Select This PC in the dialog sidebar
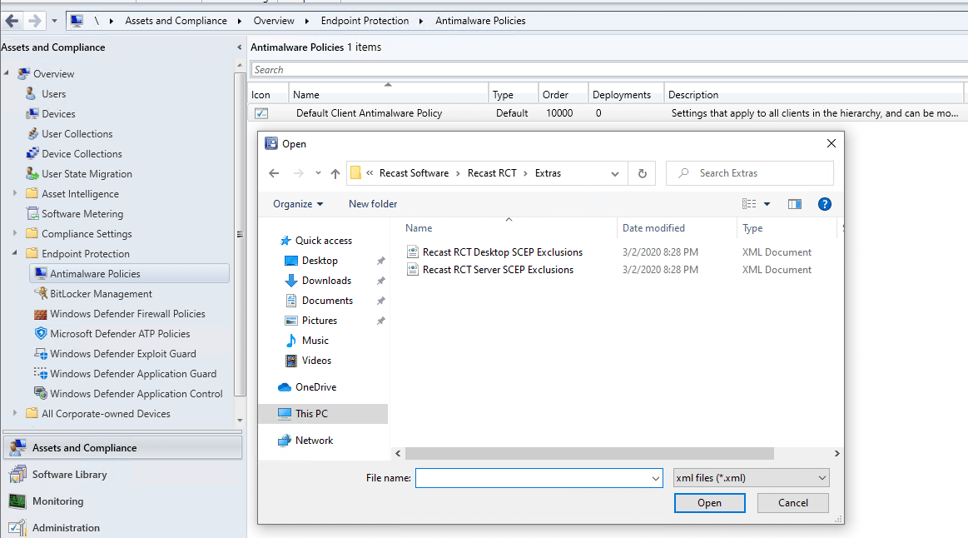 click(x=312, y=413)
